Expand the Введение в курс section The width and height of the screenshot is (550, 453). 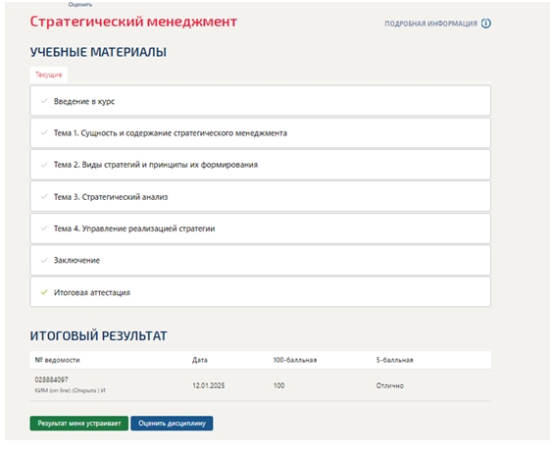(x=260, y=101)
